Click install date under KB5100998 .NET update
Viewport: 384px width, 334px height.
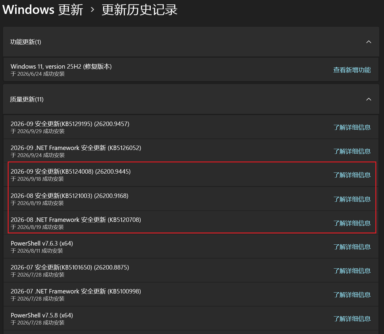click(38, 298)
